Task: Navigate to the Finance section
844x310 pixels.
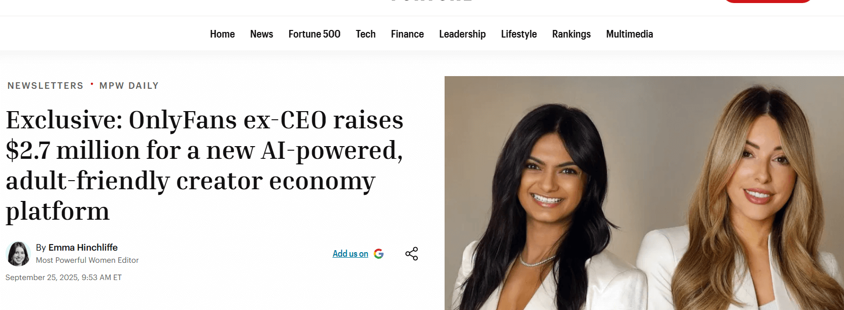Action: point(407,34)
